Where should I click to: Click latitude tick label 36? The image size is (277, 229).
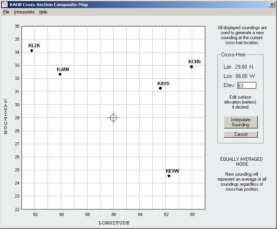tap(17, 26)
